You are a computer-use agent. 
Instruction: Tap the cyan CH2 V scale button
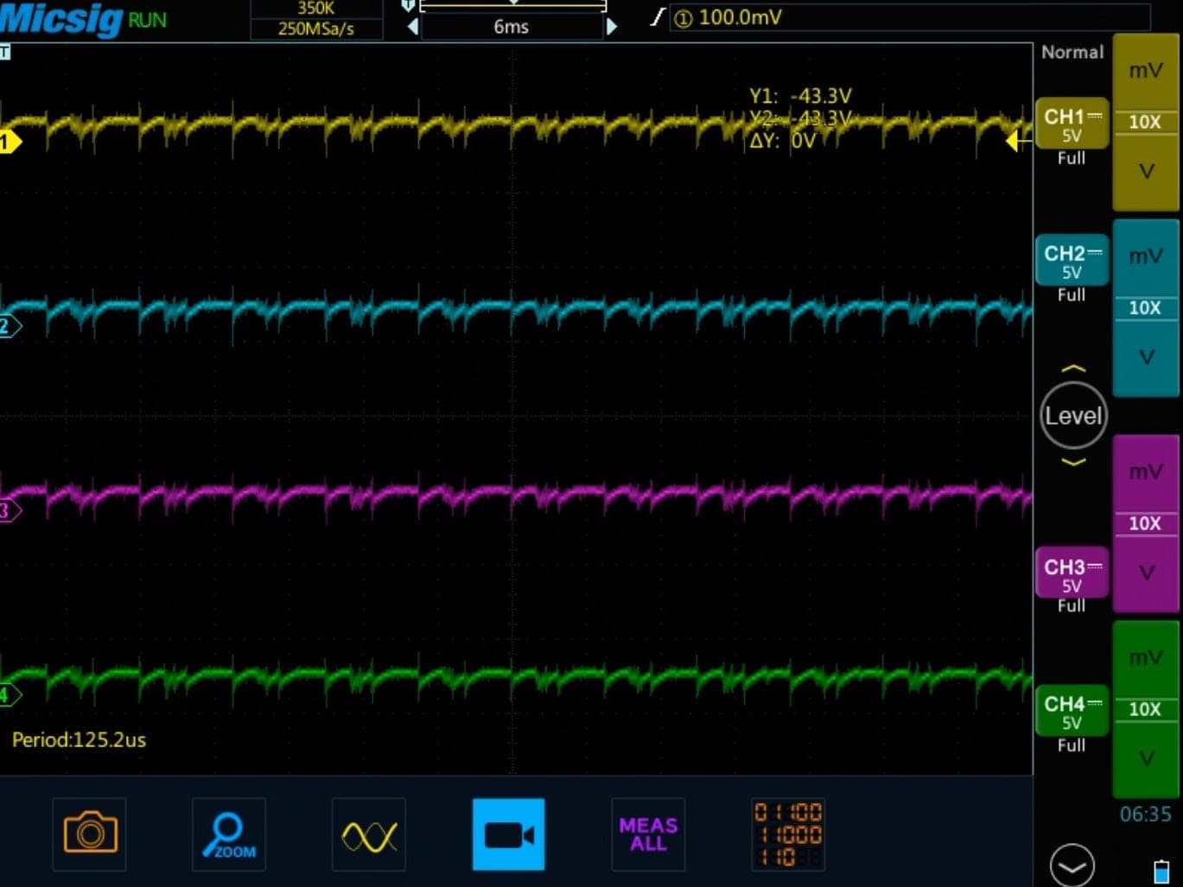click(x=1146, y=357)
